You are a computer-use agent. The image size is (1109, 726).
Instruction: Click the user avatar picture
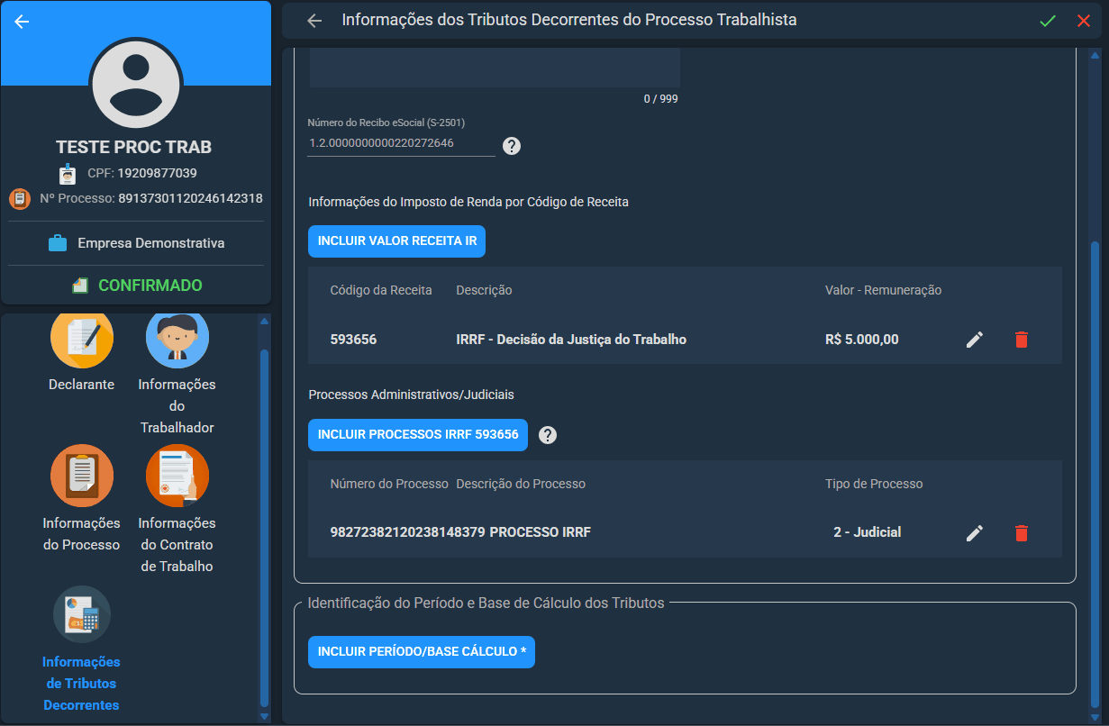coord(135,85)
